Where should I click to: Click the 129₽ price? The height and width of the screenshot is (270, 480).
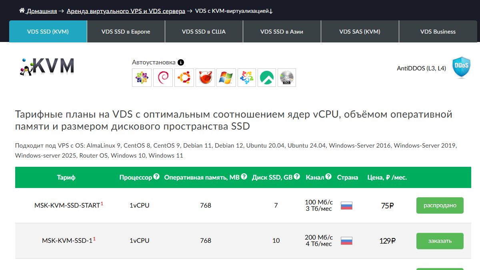pos(388,241)
